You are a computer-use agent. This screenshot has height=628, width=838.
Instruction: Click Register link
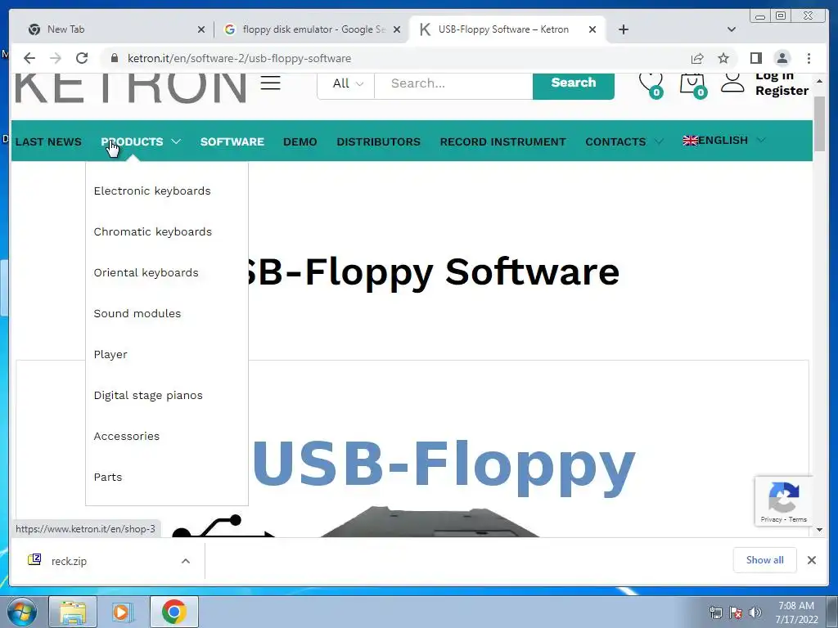[782, 91]
